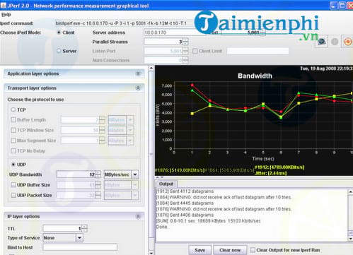Screen dimensions: 353x255
Task: Click the Num Connections spinner arrows
Action: coord(185,60)
